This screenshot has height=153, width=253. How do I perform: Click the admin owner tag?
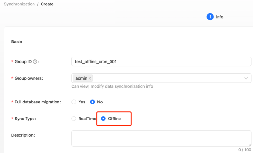[81, 78]
